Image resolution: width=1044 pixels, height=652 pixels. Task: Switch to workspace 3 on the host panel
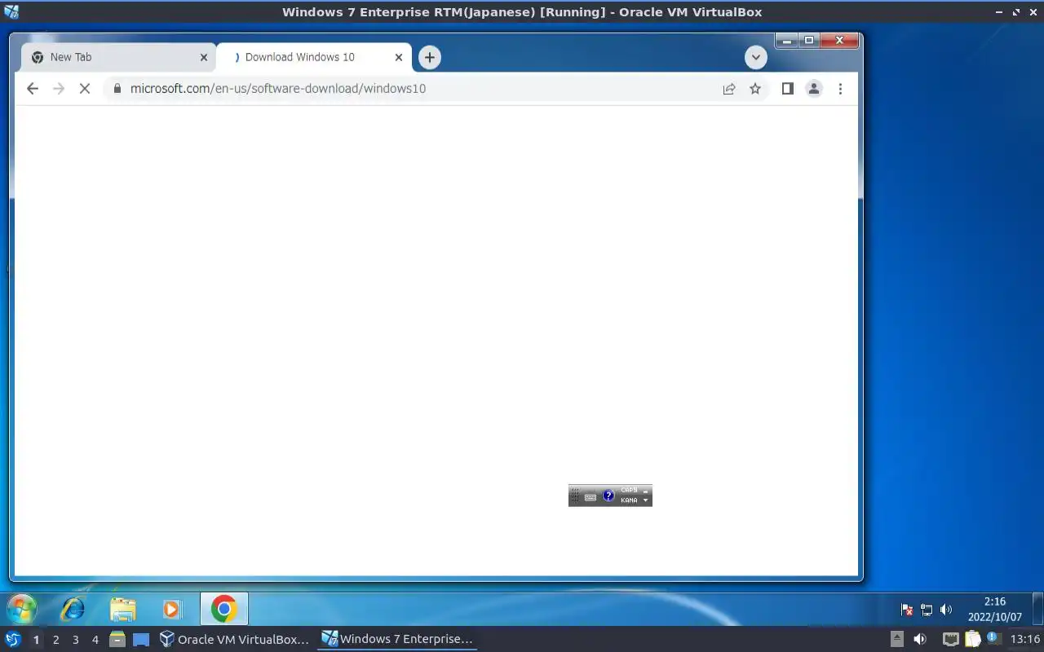coord(75,640)
